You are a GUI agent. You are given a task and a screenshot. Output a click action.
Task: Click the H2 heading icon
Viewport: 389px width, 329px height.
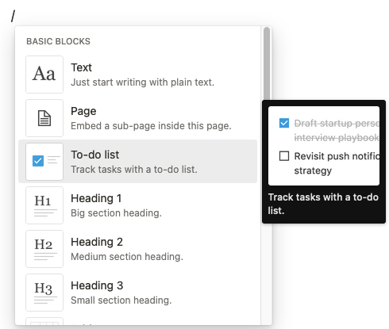44,249
